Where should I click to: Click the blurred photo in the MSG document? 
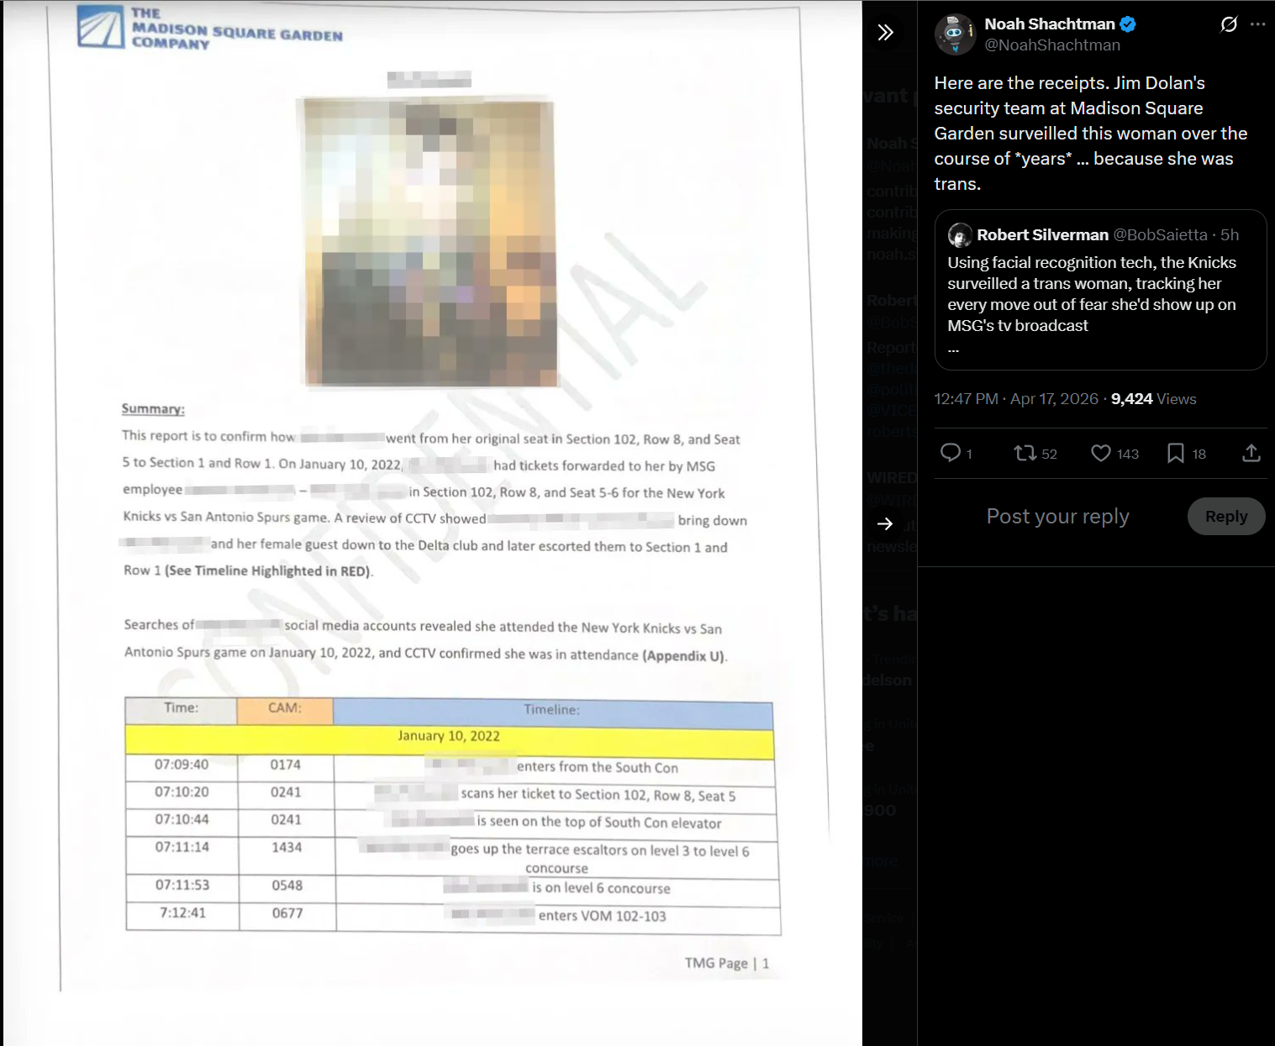coord(430,243)
